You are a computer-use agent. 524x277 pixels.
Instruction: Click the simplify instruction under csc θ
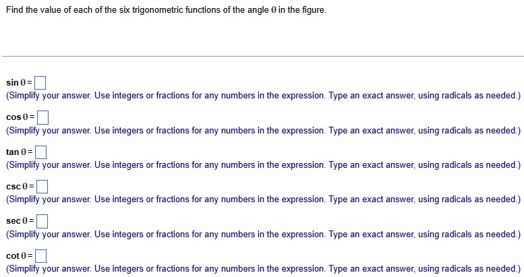263,199
